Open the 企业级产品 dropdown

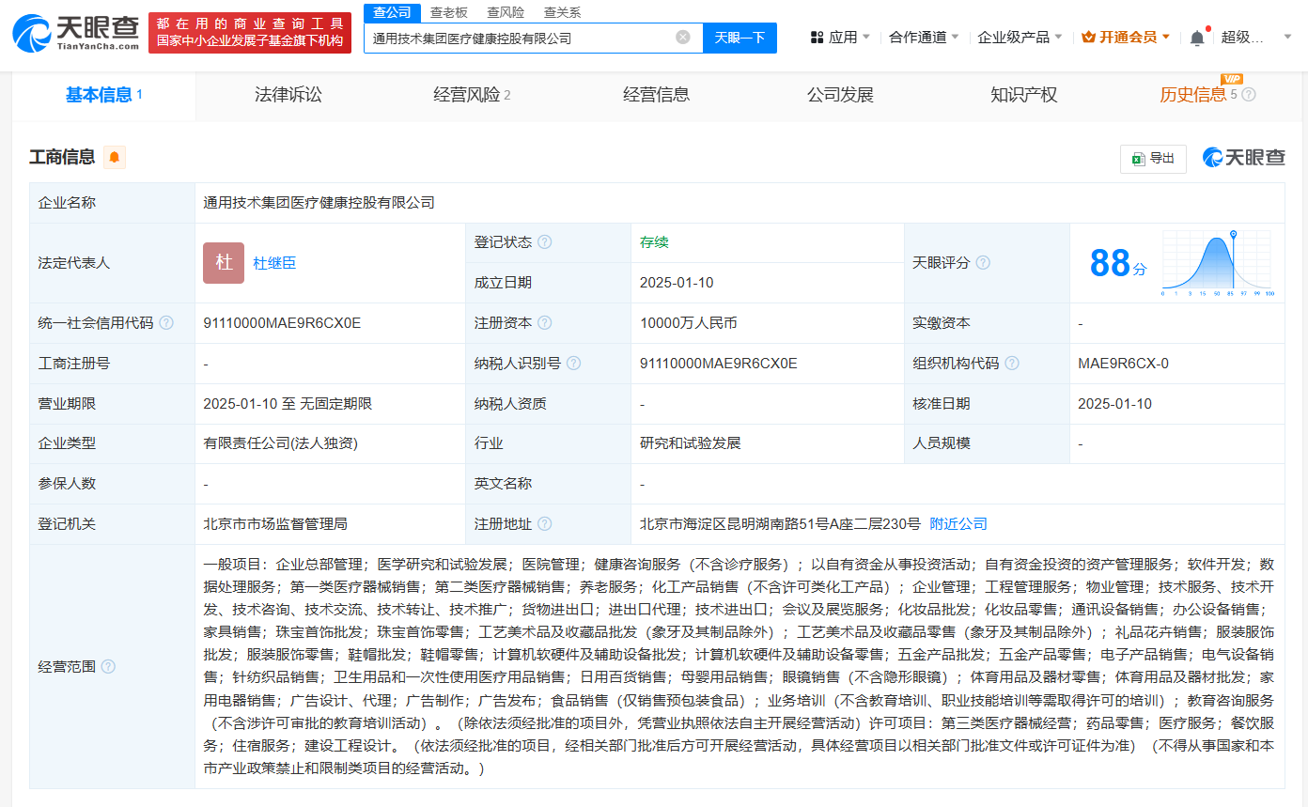coord(1020,38)
